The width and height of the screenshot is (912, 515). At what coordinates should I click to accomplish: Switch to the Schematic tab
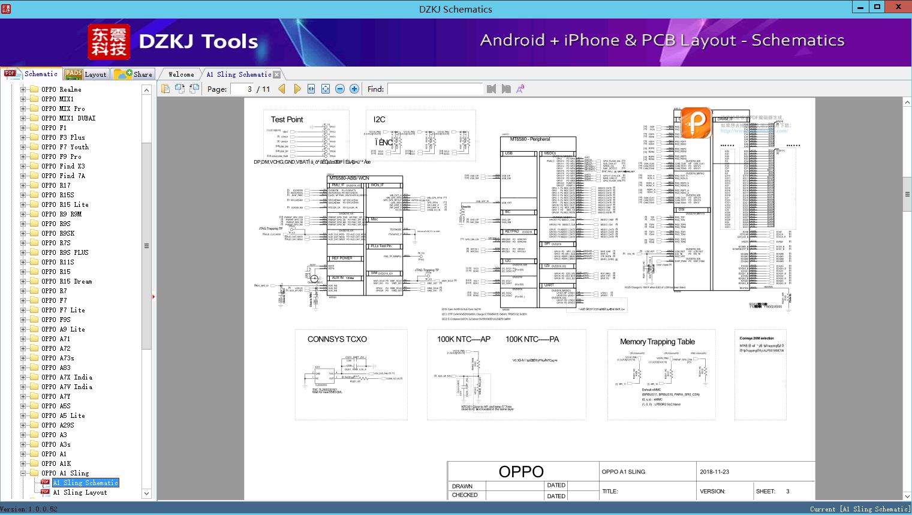pos(31,74)
